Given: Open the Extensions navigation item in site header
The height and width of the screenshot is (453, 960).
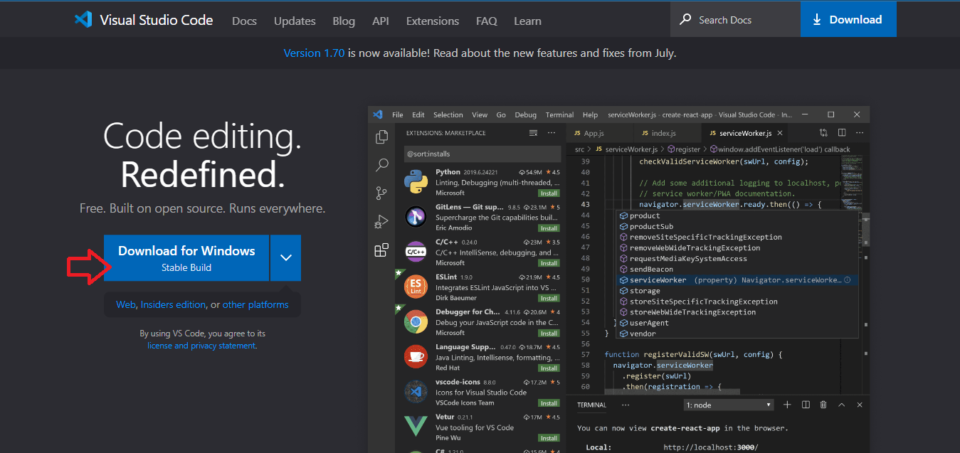Looking at the screenshot, I should click(433, 21).
